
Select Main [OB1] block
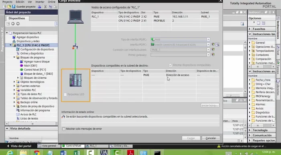point(31,65)
